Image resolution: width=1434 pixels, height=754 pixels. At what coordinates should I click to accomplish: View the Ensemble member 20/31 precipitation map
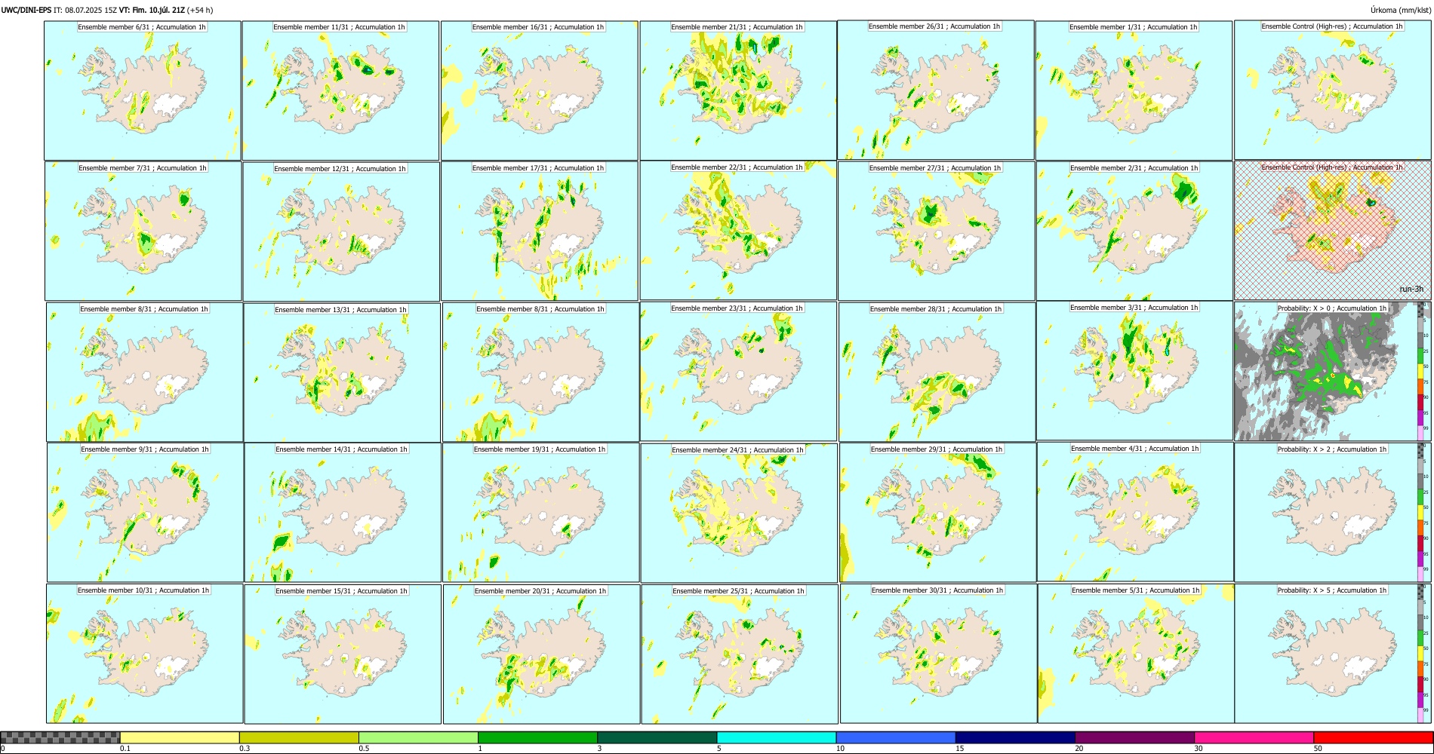click(x=542, y=654)
